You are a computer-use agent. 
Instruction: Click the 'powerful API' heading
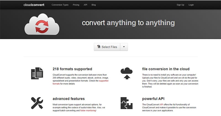point(153,99)
